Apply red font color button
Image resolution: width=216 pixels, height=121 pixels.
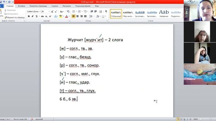[x=66, y=16]
